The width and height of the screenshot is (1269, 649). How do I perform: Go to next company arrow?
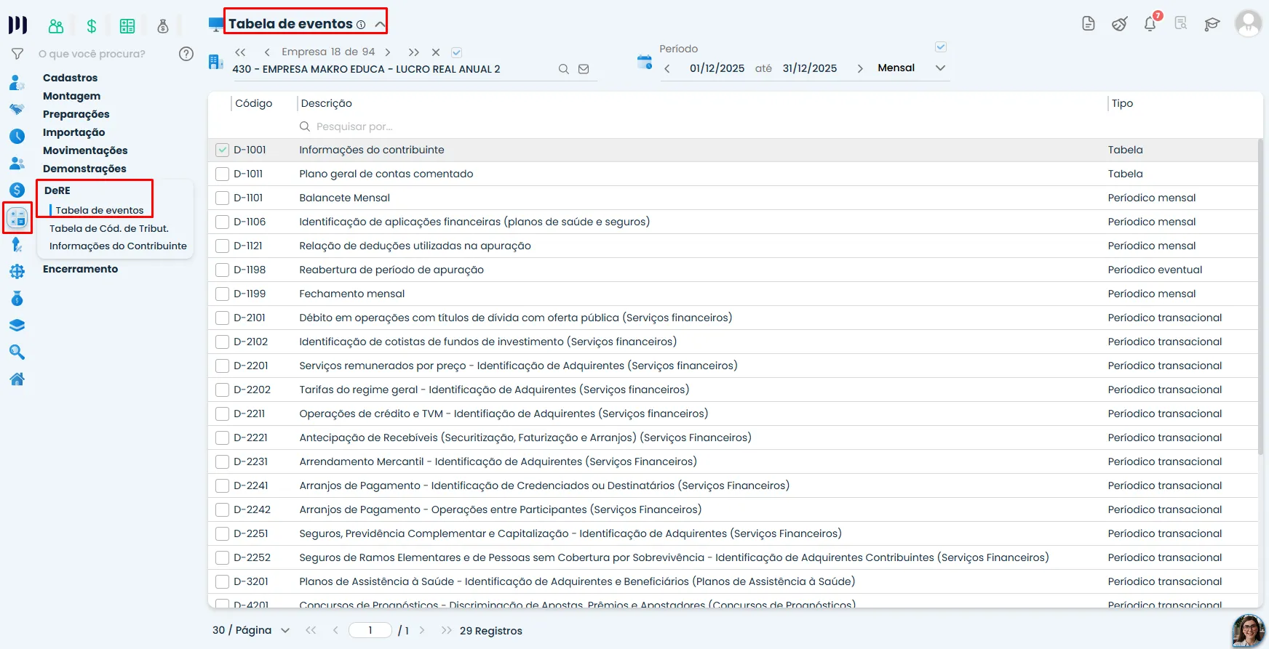click(x=388, y=52)
